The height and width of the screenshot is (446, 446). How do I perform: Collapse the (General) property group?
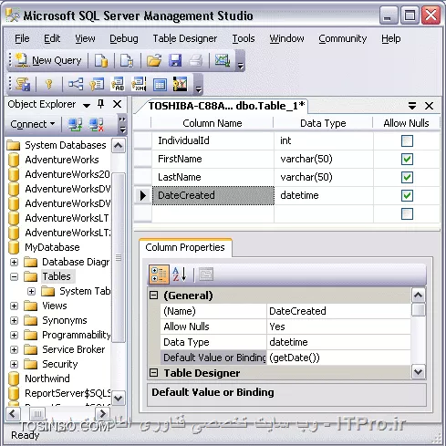[x=154, y=296]
